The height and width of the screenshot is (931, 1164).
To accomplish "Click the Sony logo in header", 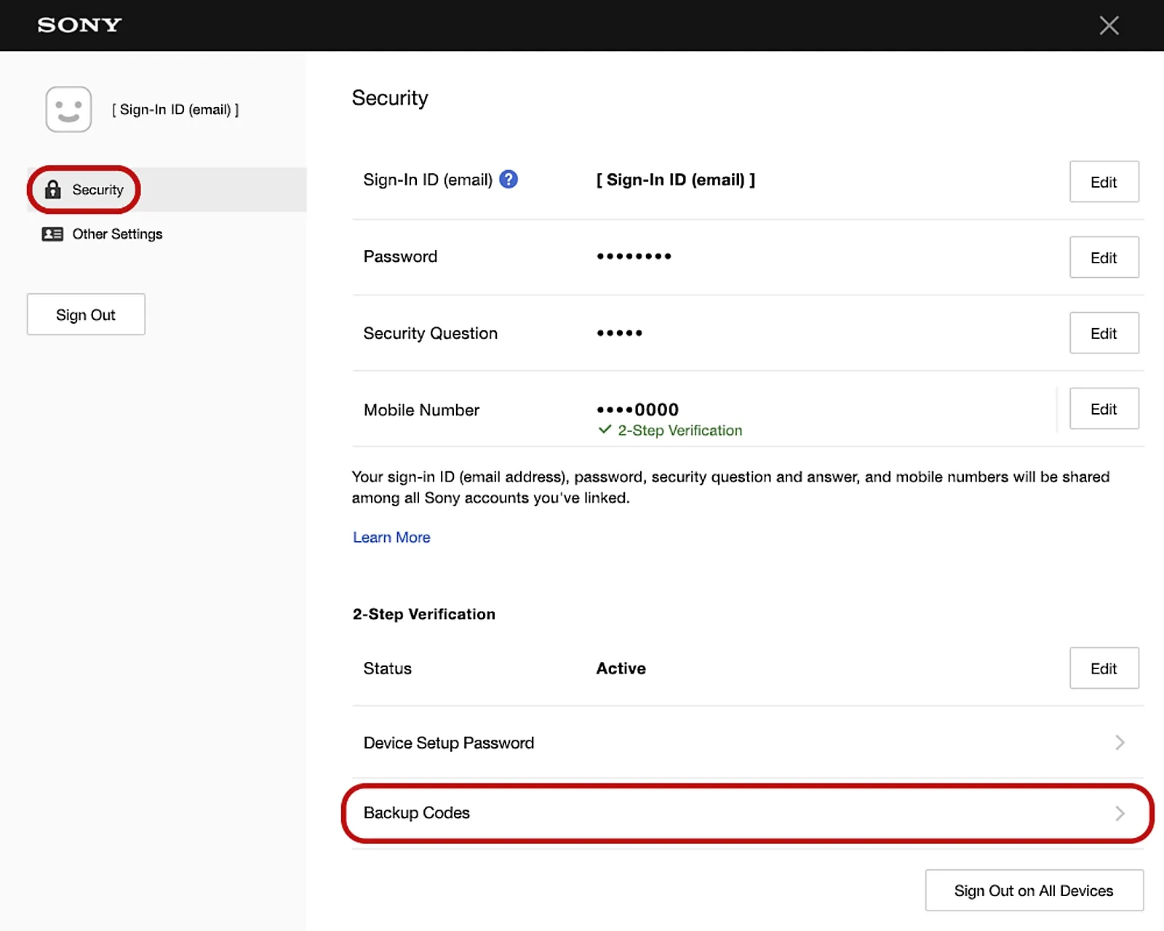I will 79,25.
